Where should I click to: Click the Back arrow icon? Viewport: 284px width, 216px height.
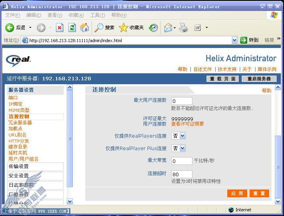coord(10,28)
